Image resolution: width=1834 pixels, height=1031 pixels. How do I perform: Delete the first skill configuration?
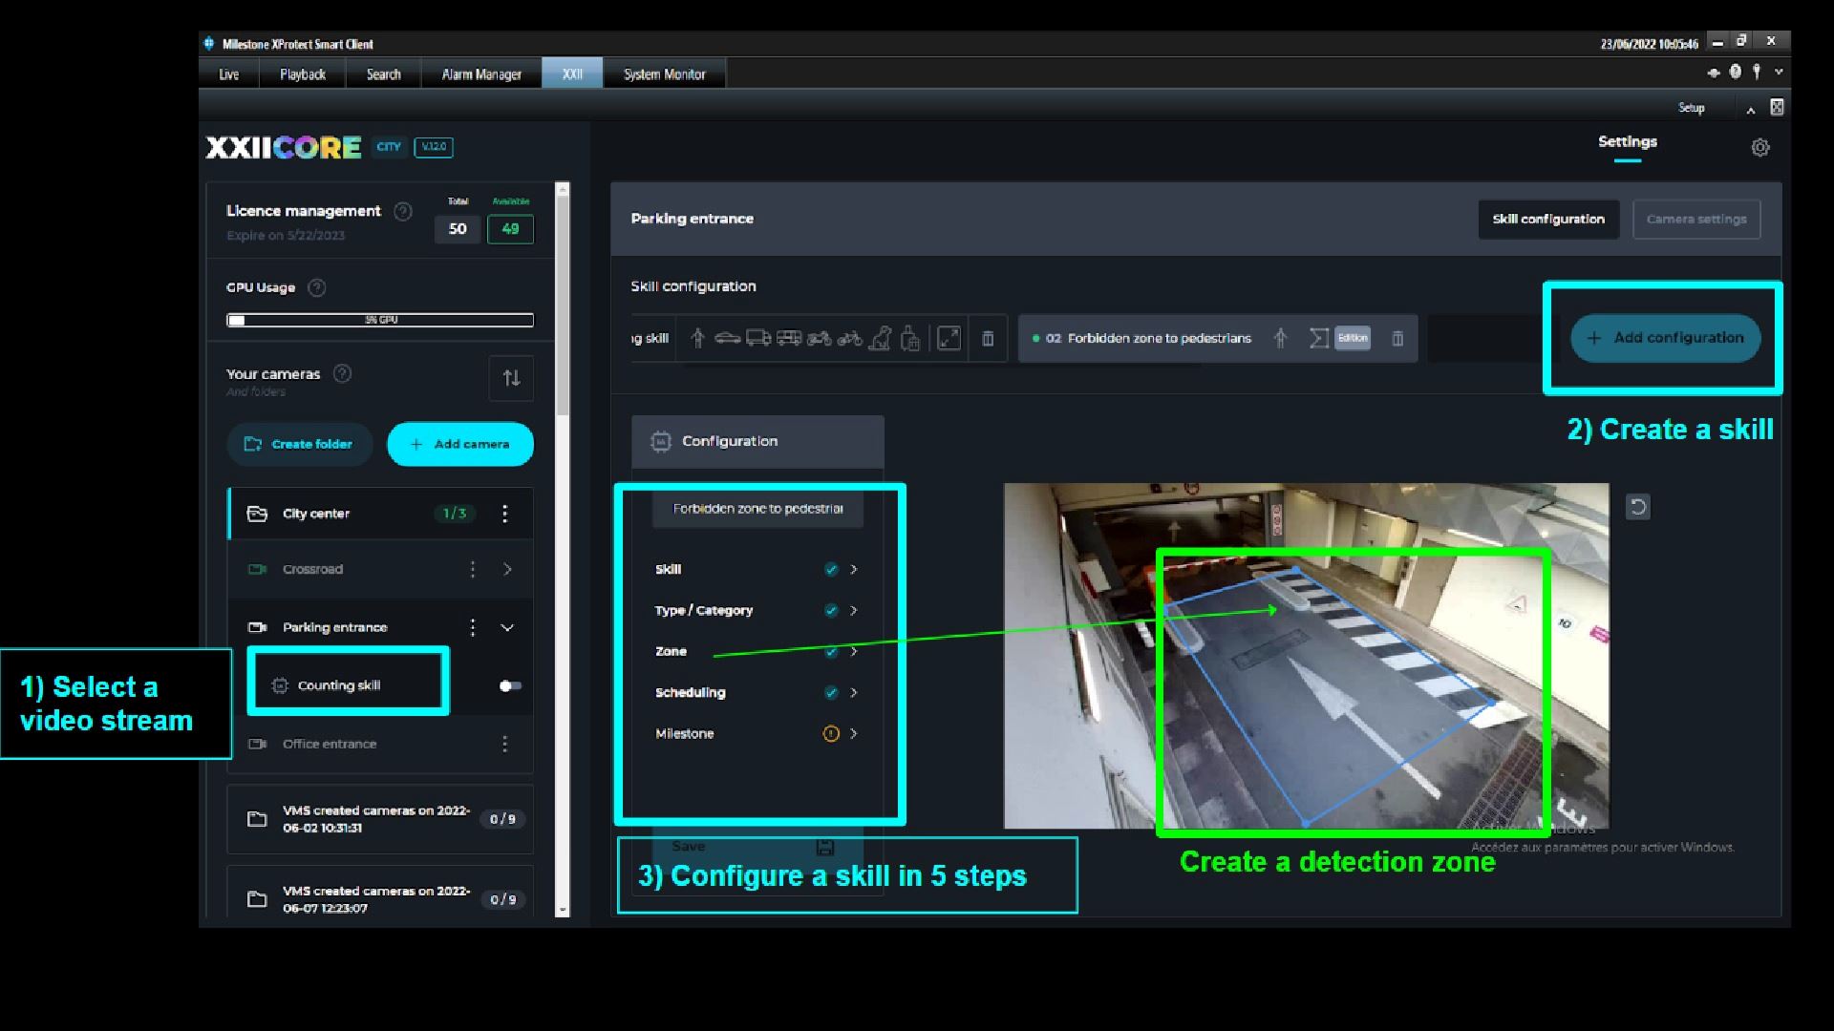click(x=988, y=338)
